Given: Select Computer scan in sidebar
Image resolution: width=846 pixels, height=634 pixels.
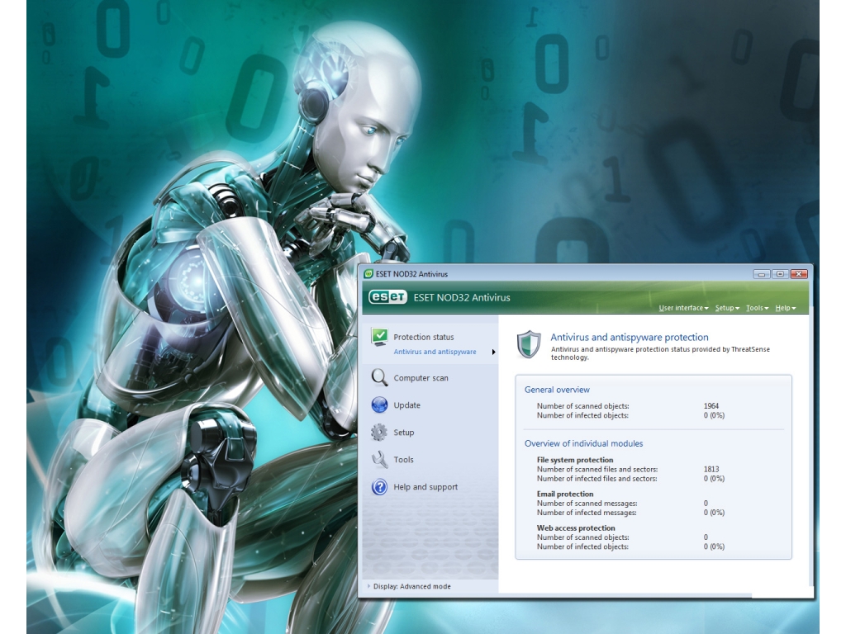Looking at the screenshot, I should (421, 378).
